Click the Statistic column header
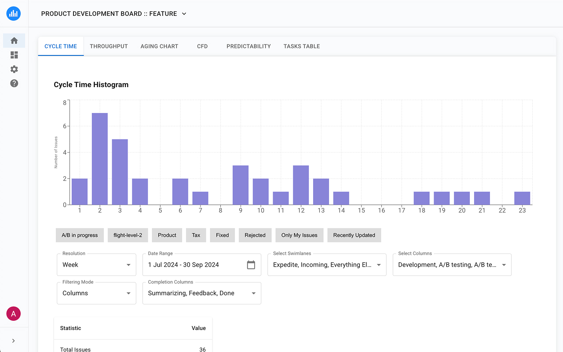 click(70, 328)
